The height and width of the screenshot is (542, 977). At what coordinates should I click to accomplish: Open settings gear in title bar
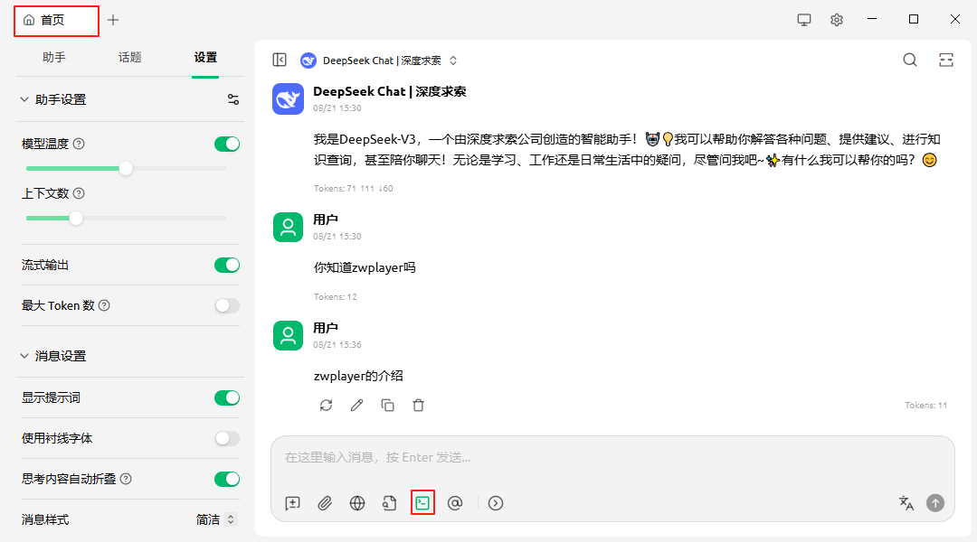pos(837,20)
